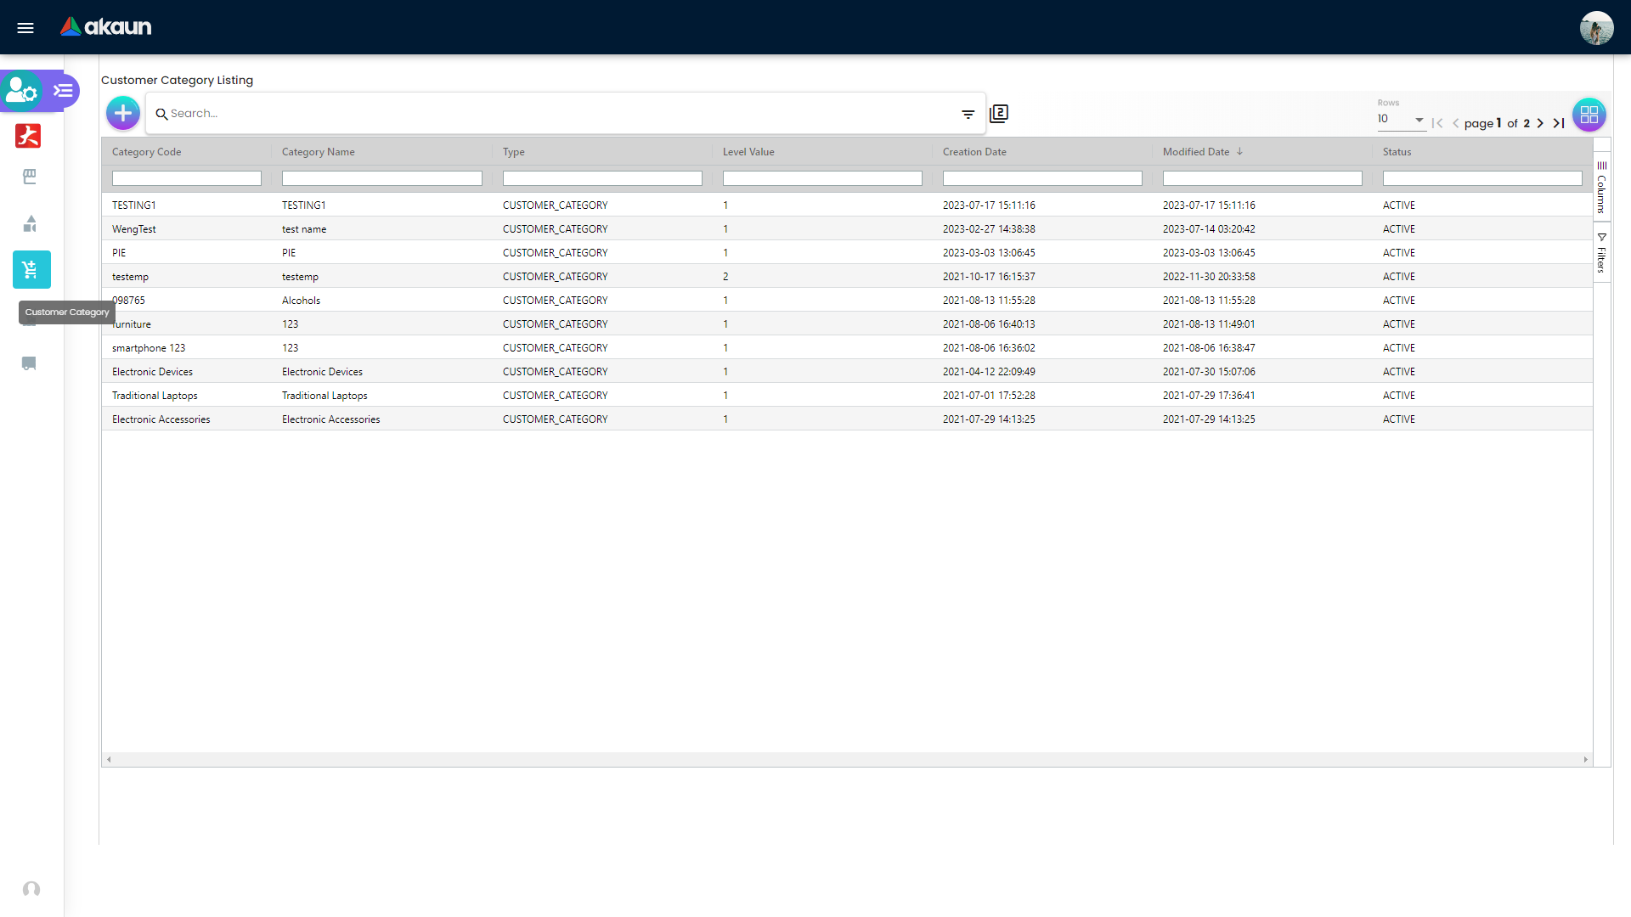Go to next page of results
This screenshot has height=917, width=1631.
[x=1540, y=123]
